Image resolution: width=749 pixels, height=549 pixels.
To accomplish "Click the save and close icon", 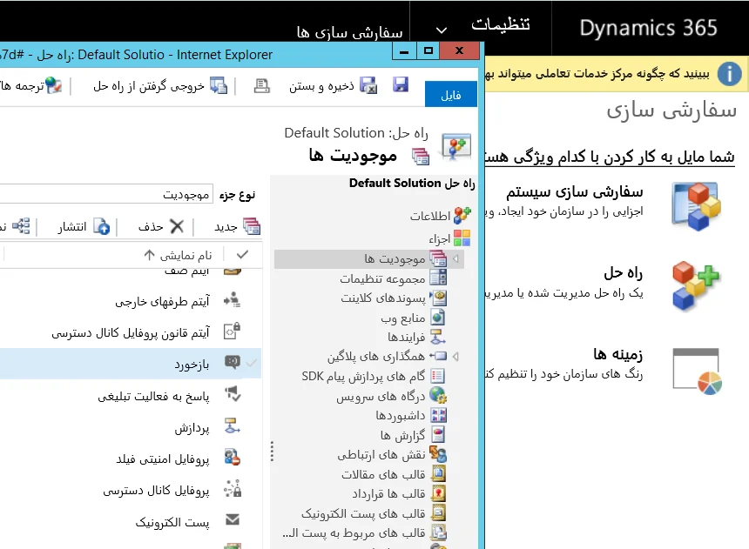I will 368,85.
